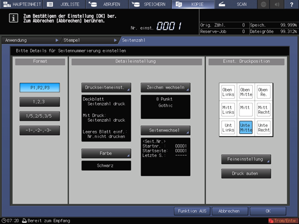Select the 1/5,2/5,3/5 format option
299x224 pixels.
click(40, 116)
